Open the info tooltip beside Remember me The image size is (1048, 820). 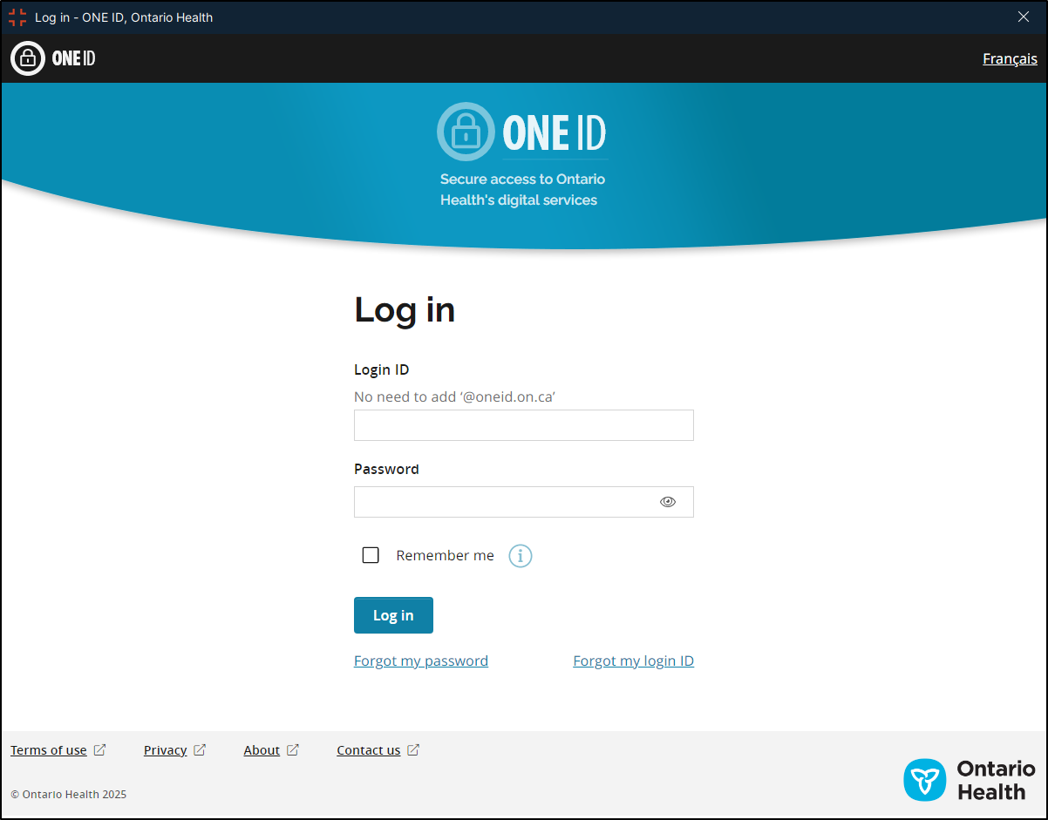click(520, 555)
